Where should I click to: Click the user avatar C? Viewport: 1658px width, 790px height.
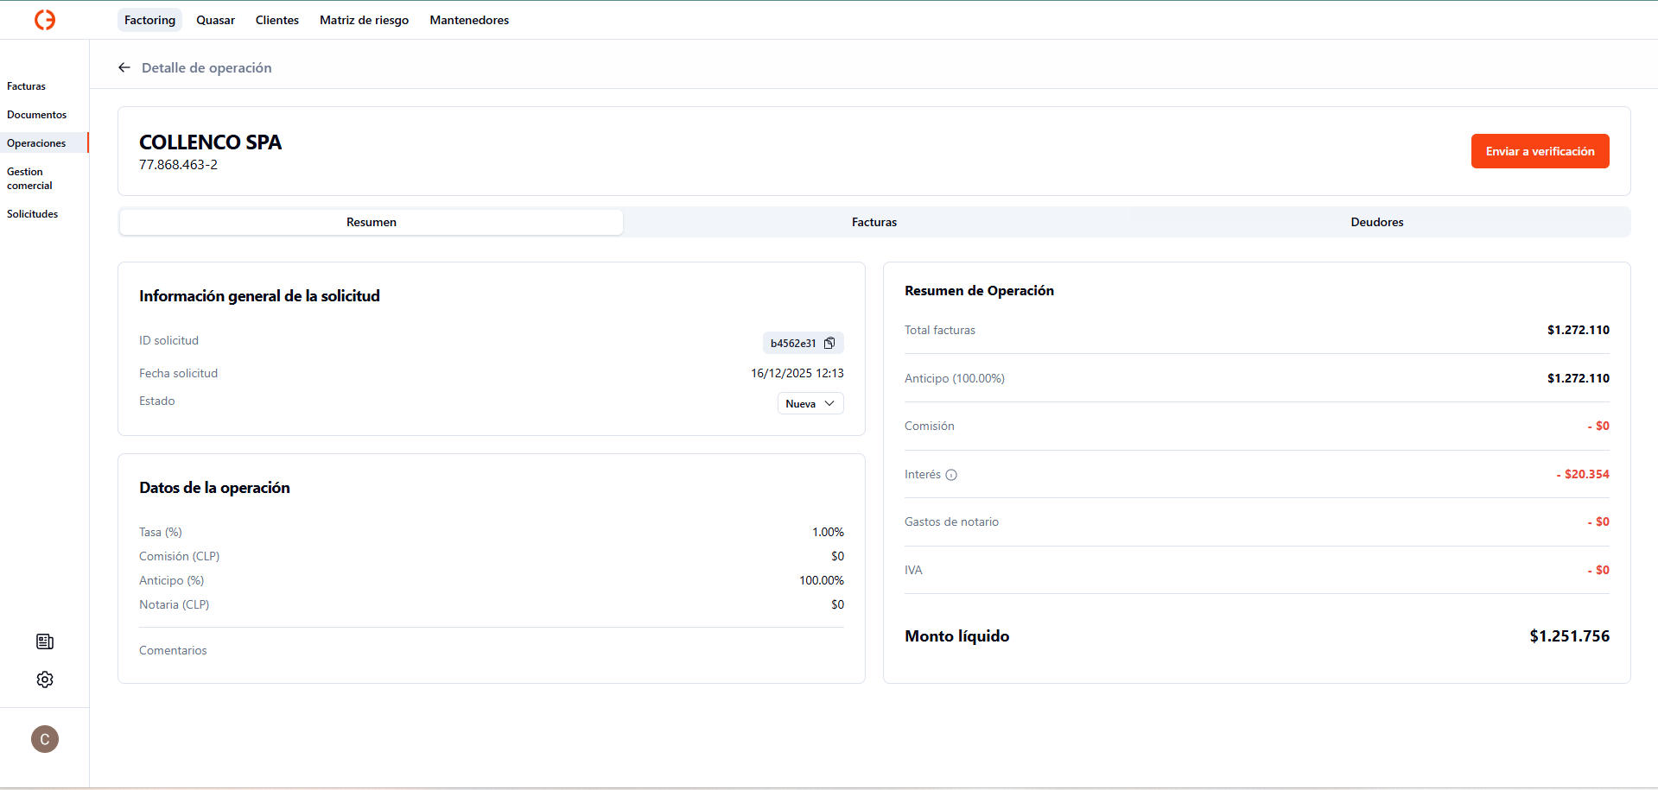click(x=45, y=739)
